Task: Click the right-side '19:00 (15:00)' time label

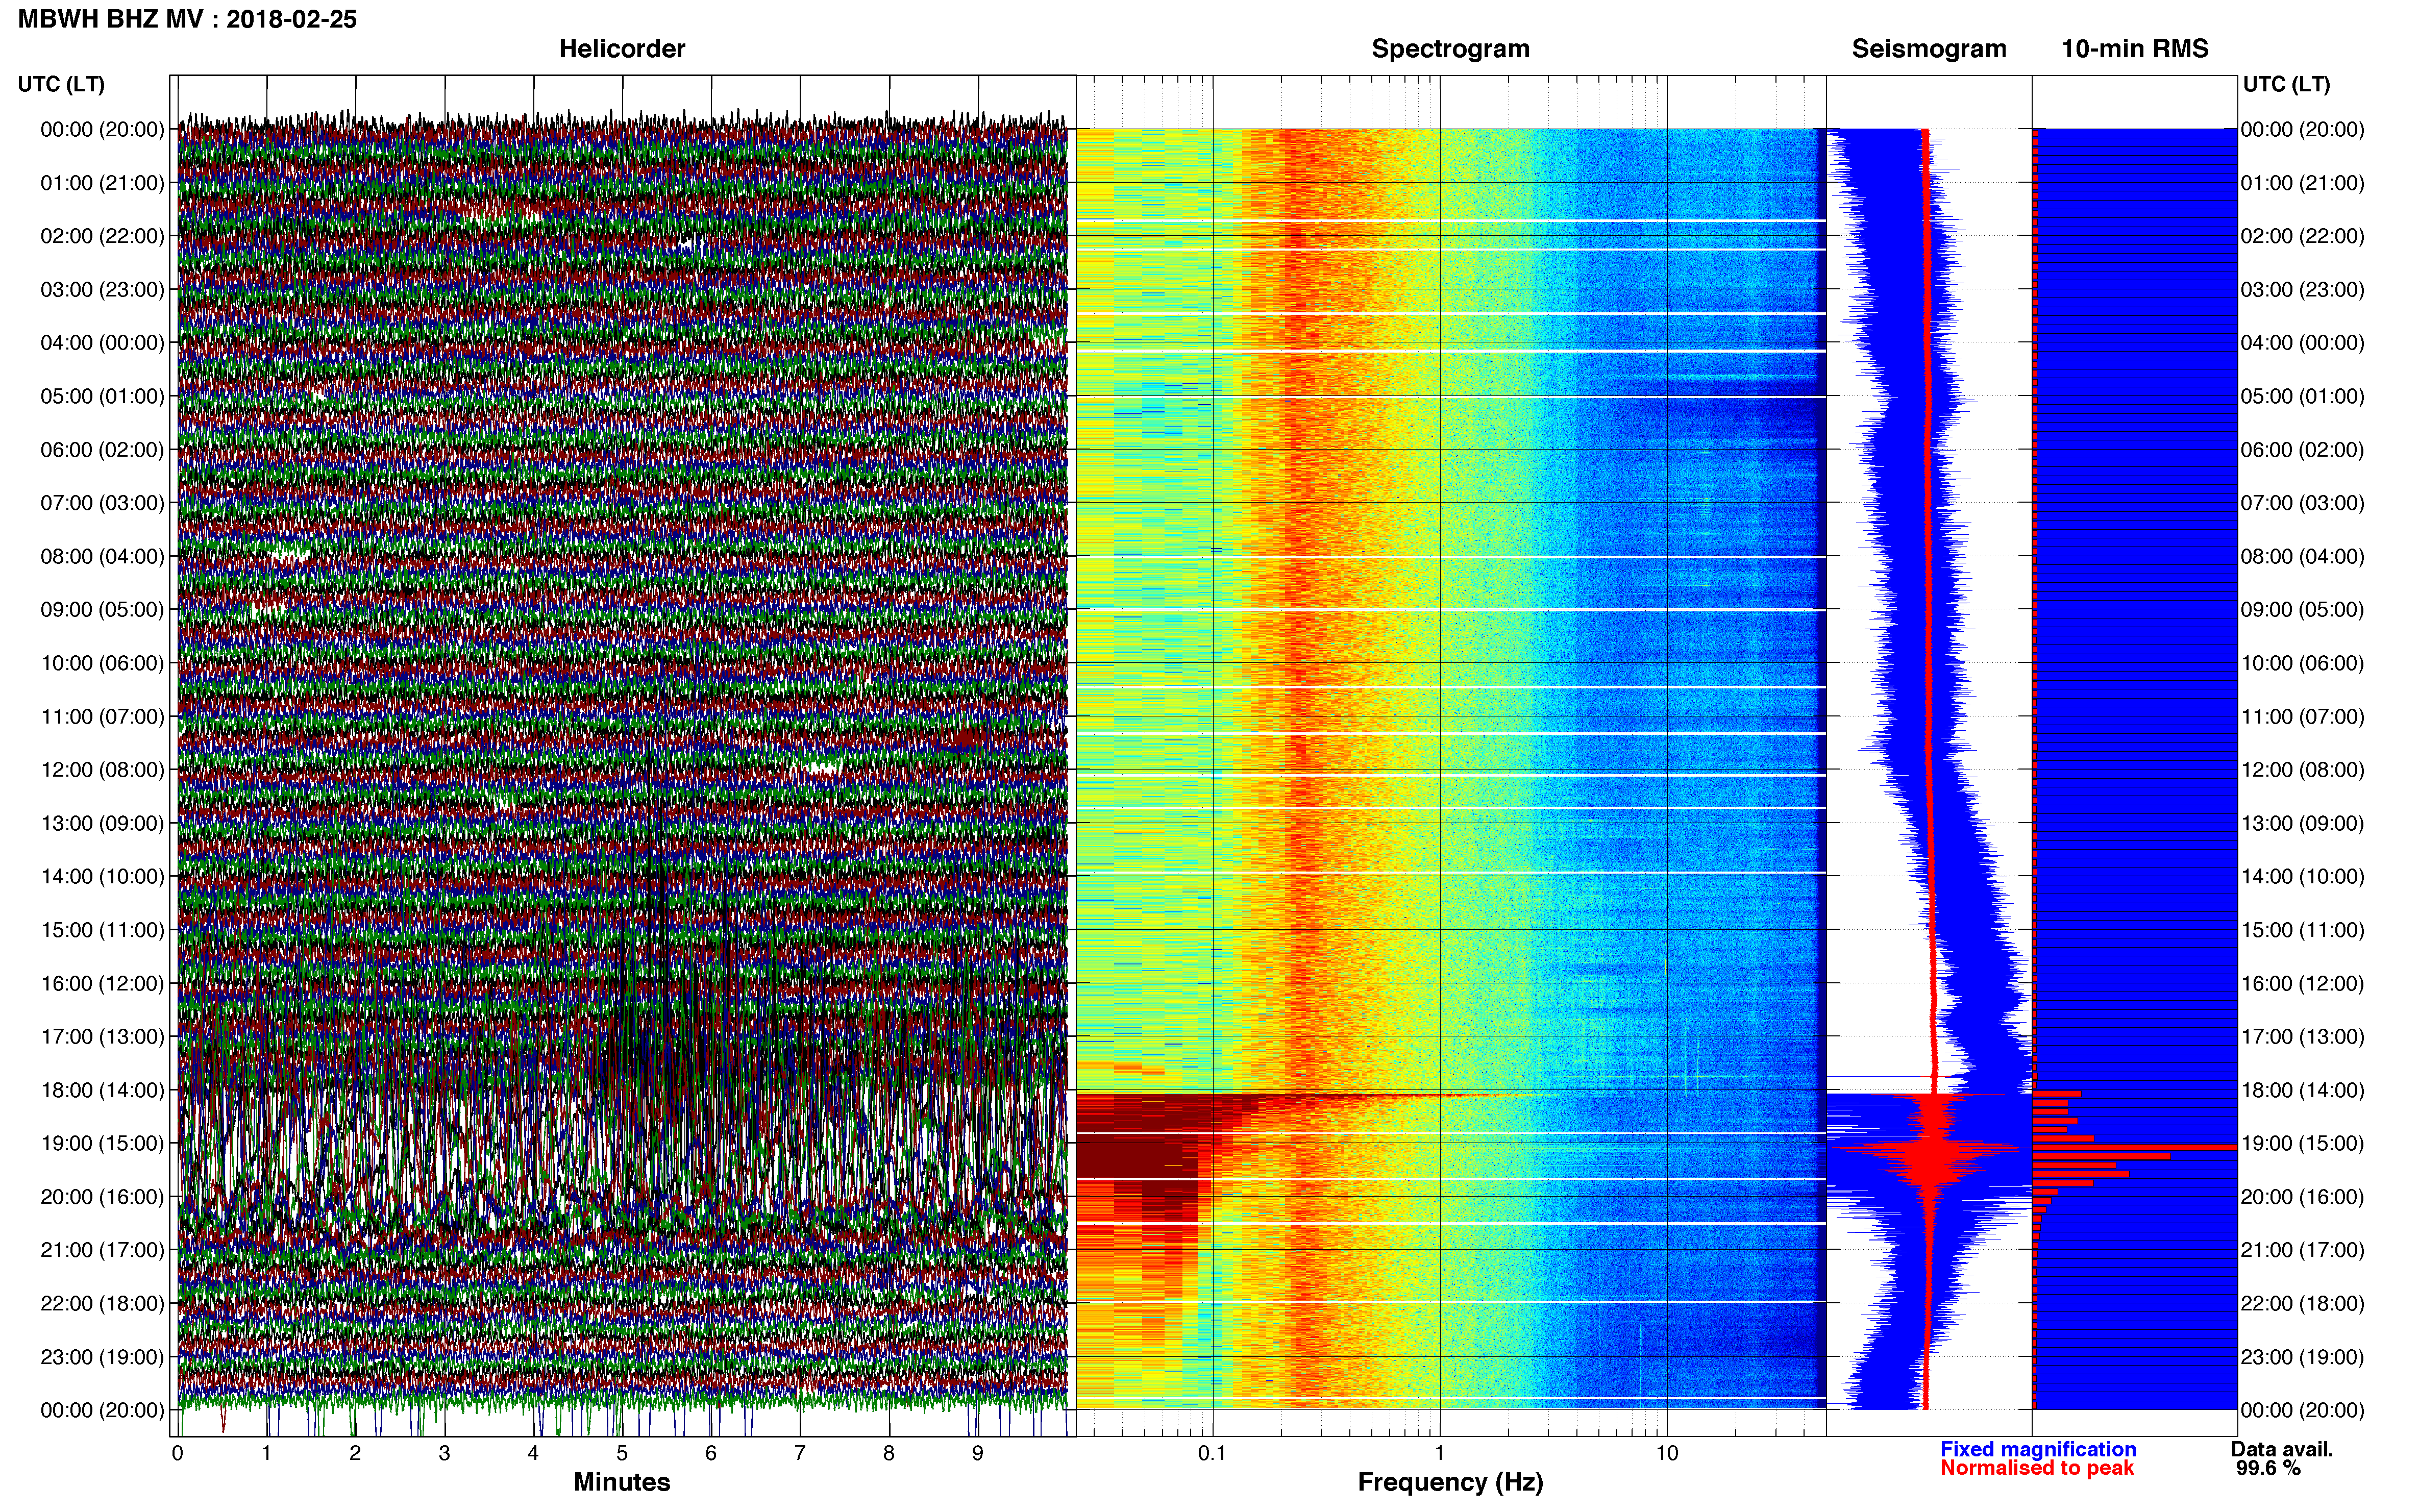Action: (x=2302, y=1143)
